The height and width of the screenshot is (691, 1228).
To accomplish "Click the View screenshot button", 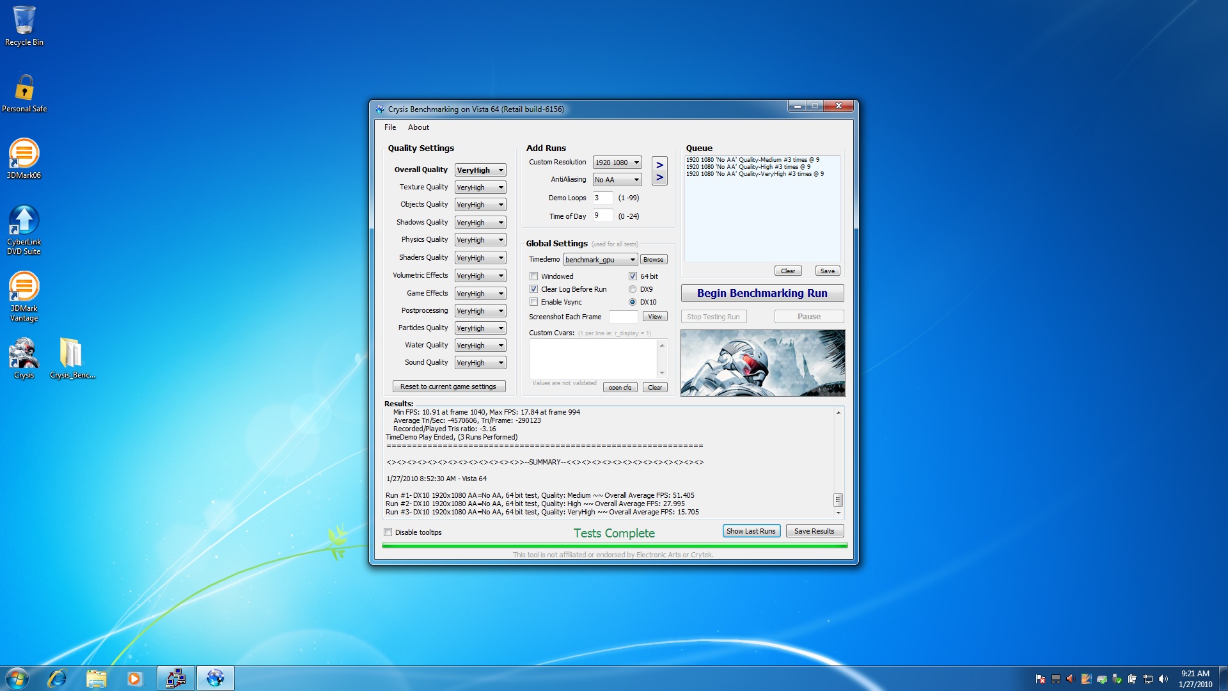I will pyautogui.click(x=655, y=317).
